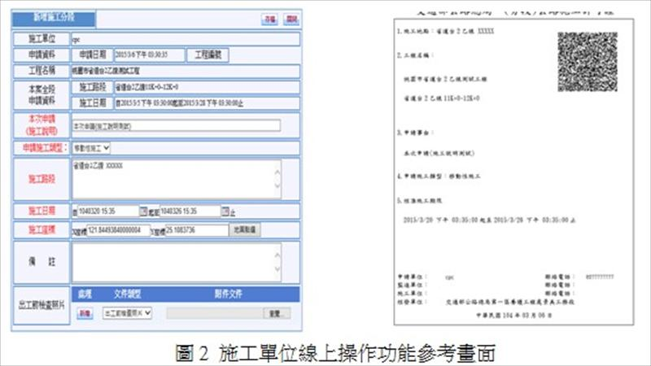Click the 中華民國 104 年 date line in permit

pyautogui.click(x=513, y=316)
